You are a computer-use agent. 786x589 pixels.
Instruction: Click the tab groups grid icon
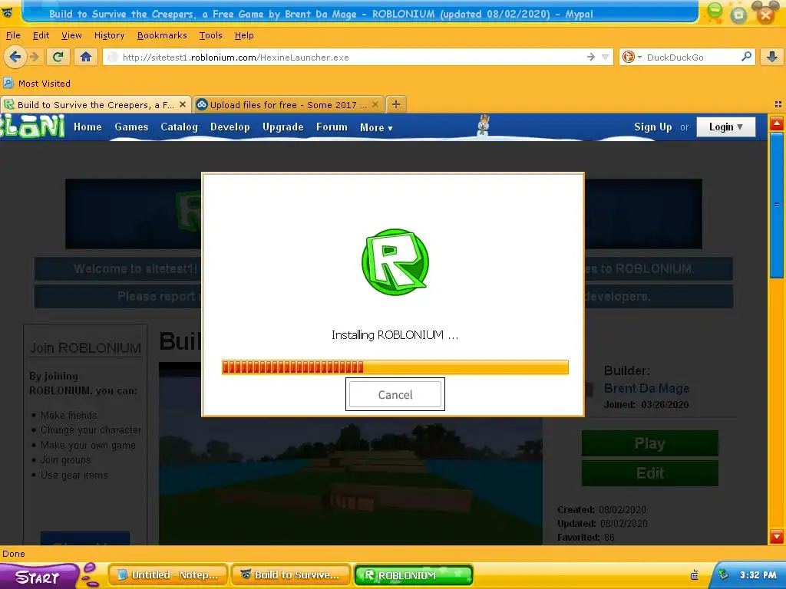pos(778,104)
